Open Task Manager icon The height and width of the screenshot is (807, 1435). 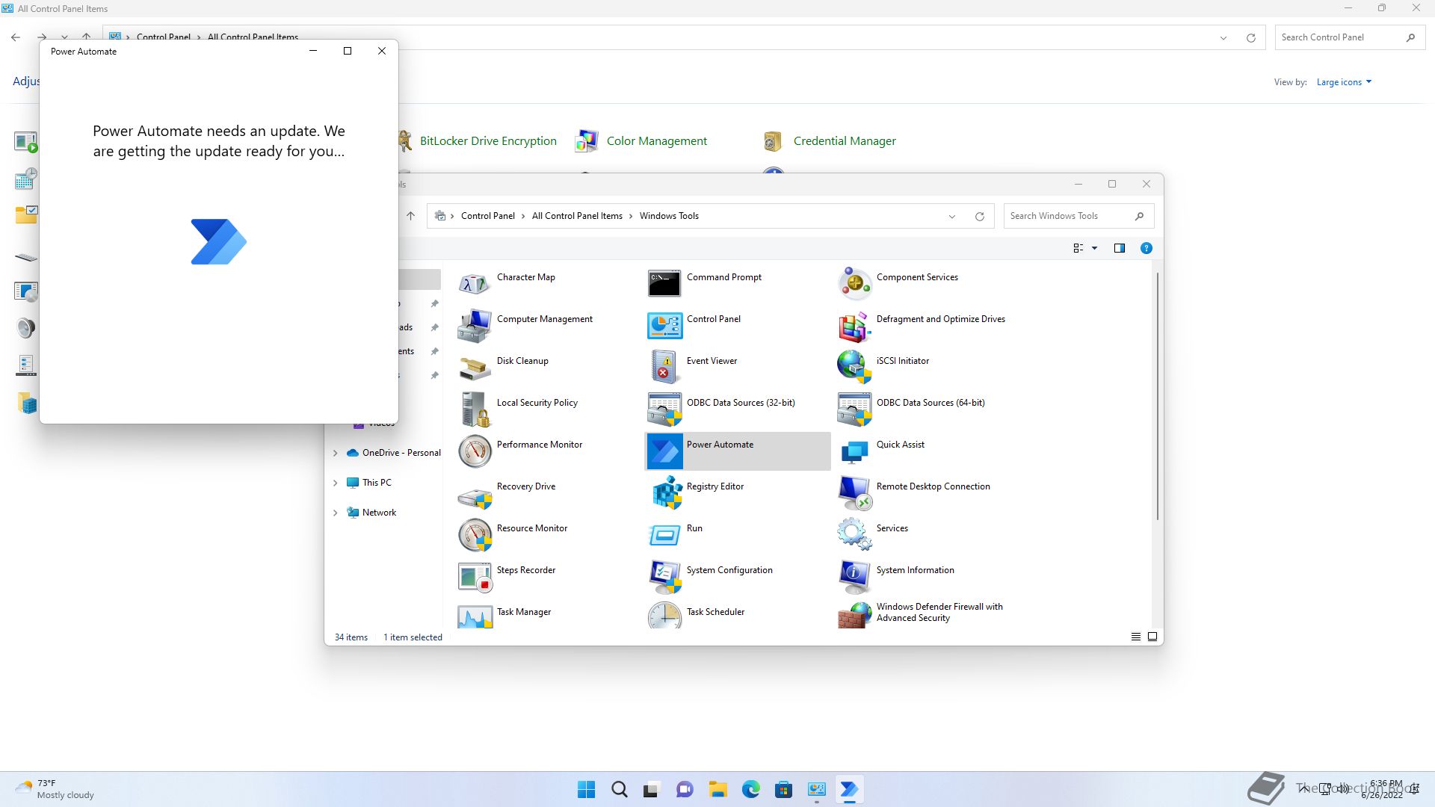point(475,616)
